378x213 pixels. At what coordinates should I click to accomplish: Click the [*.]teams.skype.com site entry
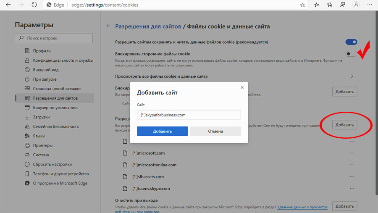(151, 188)
